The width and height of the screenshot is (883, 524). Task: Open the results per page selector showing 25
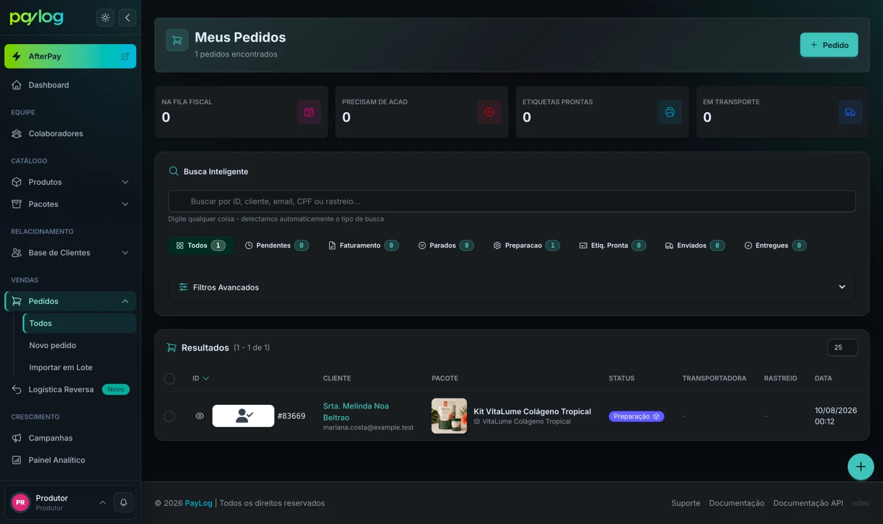click(x=842, y=347)
